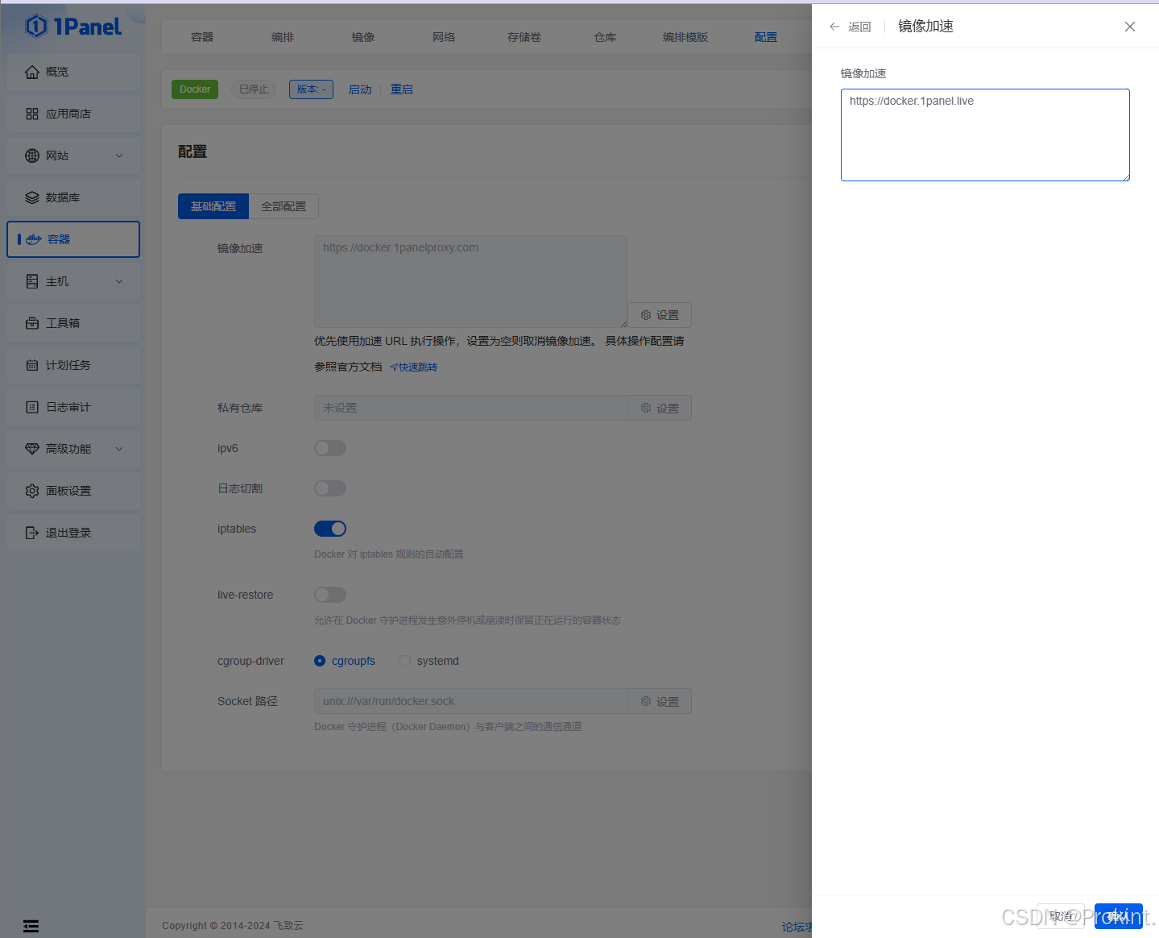Screen dimensions: 1159x938
Task: Click the 启动 link
Action: [360, 89]
